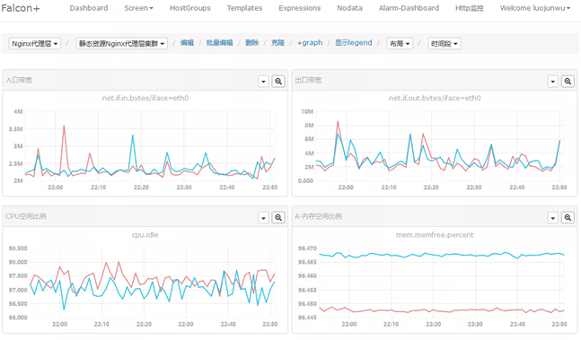
Task: Click the cpu.idle chart title
Action: (x=145, y=235)
